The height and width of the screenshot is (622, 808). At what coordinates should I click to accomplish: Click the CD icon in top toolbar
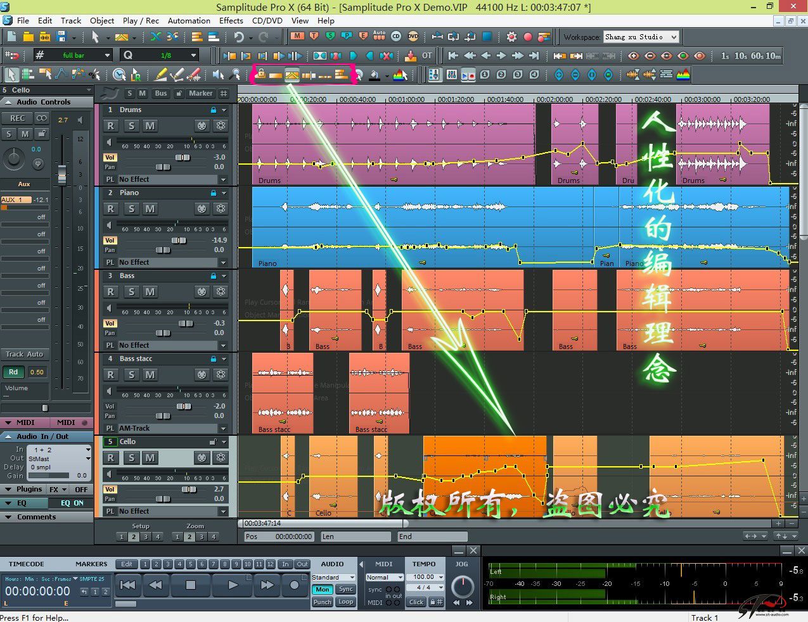(x=396, y=37)
